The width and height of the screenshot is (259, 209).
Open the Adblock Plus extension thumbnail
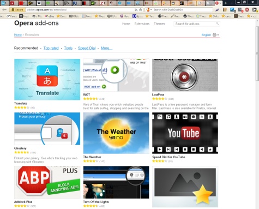point(47,182)
